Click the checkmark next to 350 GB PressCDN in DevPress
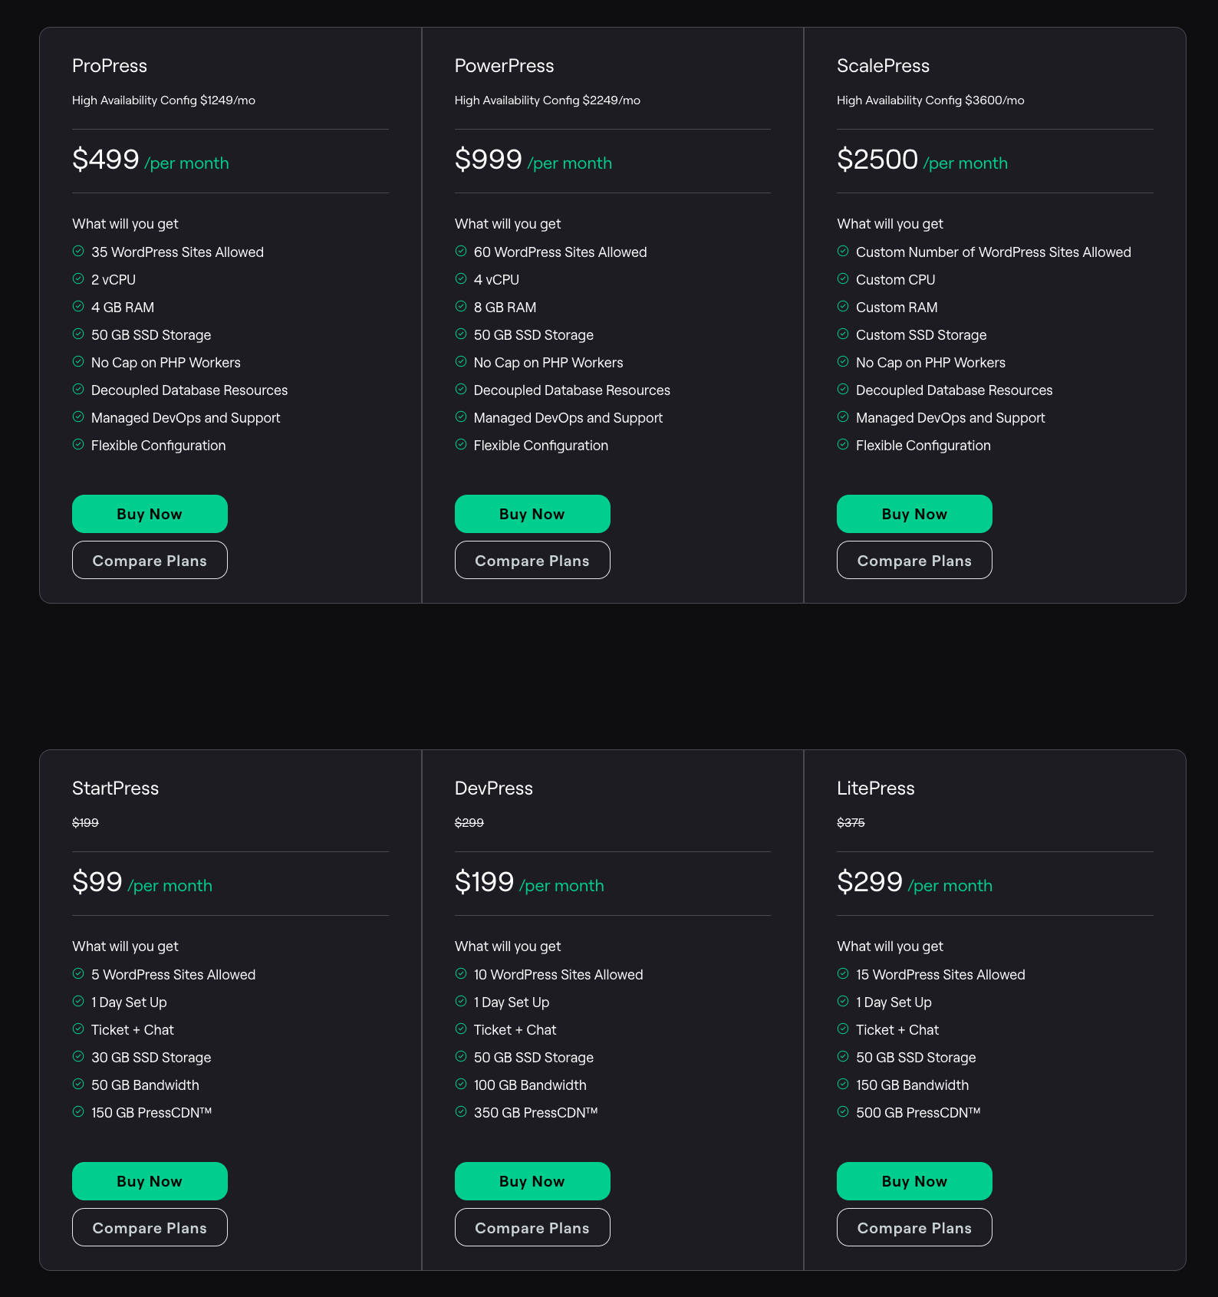This screenshot has height=1297, width=1218. [462, 1111]
